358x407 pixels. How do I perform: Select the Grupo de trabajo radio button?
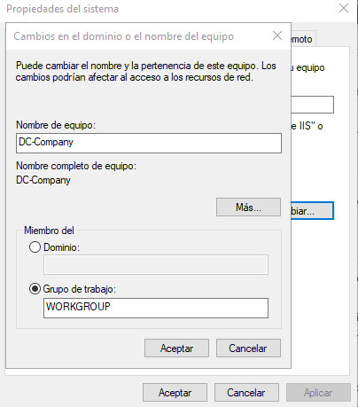[35, 289]
